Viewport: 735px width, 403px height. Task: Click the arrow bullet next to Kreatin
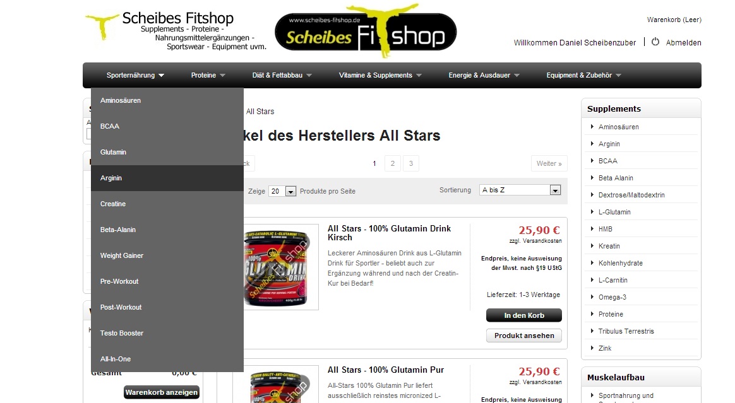(x=592, y=246)
